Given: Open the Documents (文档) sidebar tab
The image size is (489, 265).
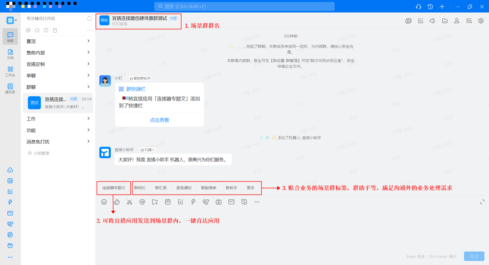Looking at the screenshot, I should [x=10, y=54].
